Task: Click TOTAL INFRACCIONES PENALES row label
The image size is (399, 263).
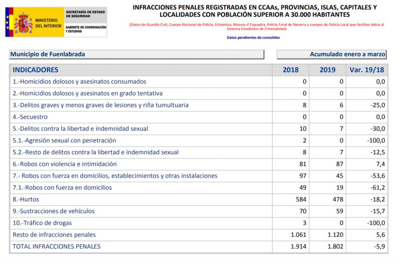Action: tap(56, 246)
